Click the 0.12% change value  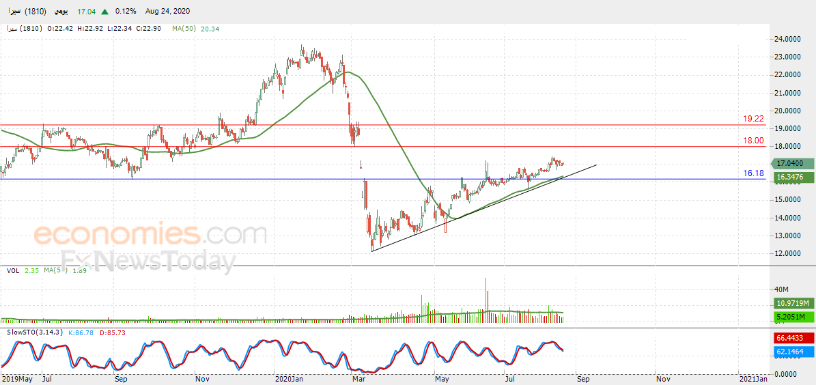tap(126, 12)
